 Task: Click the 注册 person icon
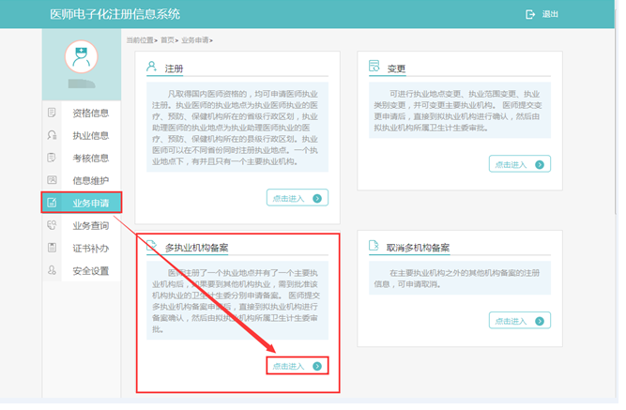[151, 68]
